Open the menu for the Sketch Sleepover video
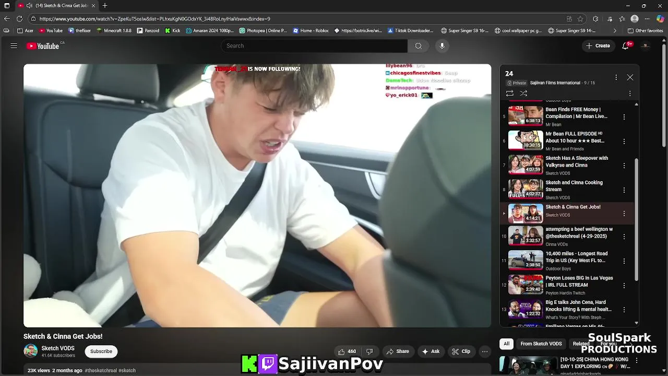The image size is (668, 376). 624,166
